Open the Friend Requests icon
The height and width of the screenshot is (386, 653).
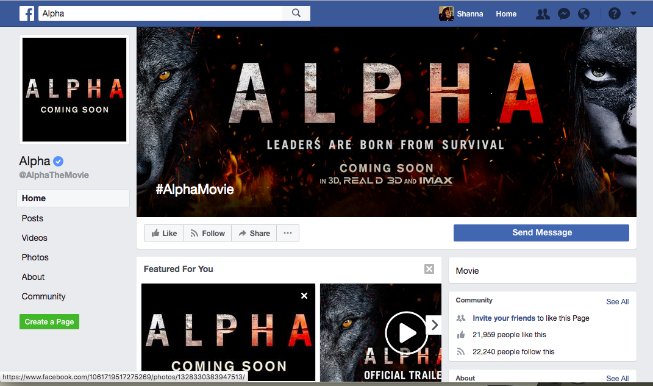click(543, 13)
